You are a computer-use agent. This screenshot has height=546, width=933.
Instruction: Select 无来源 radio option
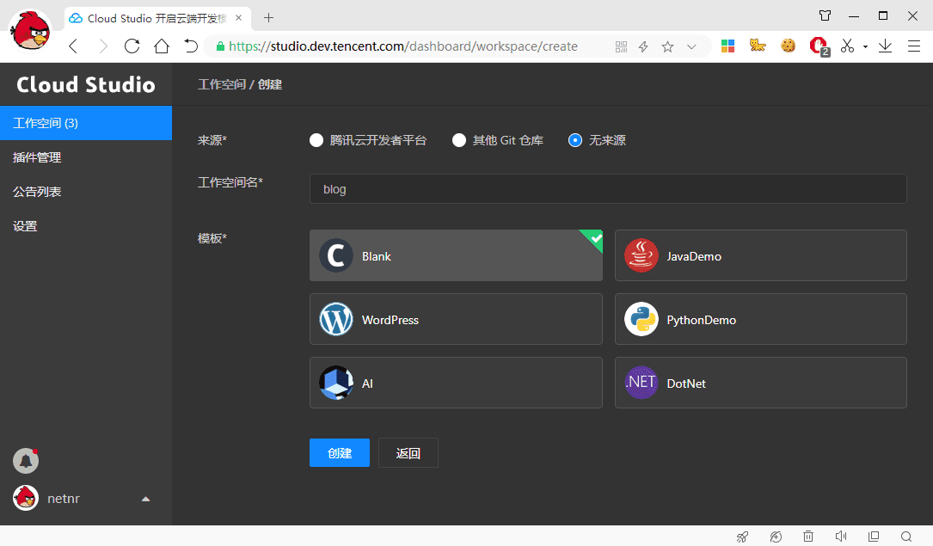pos(575,140)
